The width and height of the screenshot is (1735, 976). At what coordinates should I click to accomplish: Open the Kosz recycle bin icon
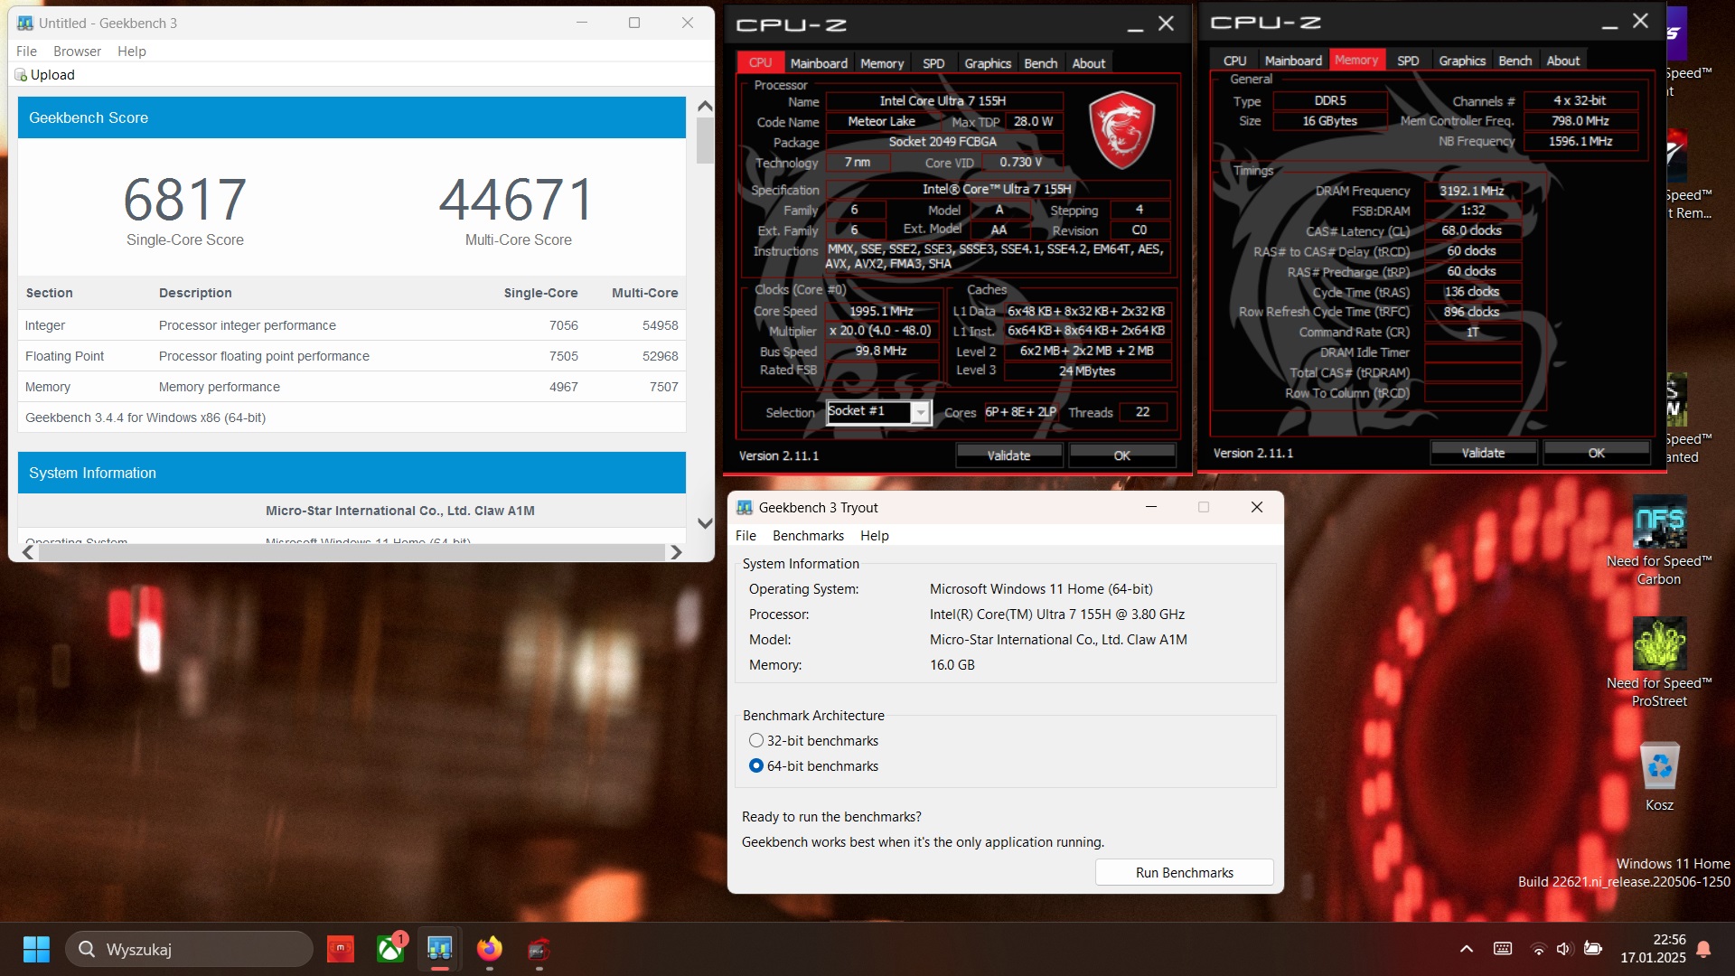pyautogui.click(x=1659, y=776)
